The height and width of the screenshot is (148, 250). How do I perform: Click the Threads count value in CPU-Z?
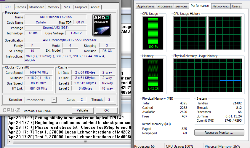[109, 99]
